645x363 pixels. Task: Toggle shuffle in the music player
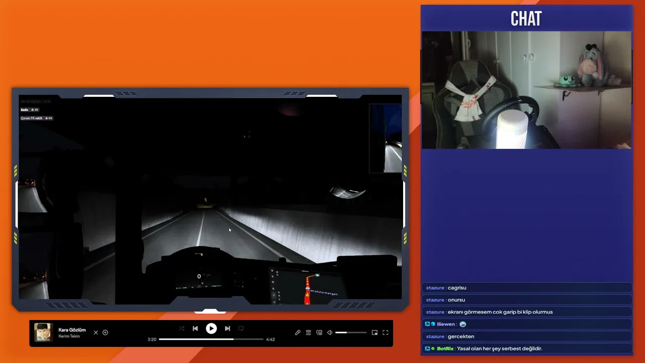tap(182, 329)
